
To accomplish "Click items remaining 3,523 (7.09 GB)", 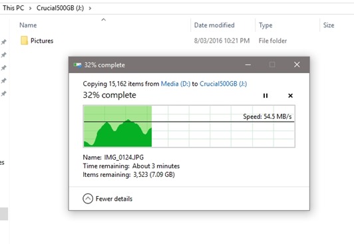I will click(154, 175).
